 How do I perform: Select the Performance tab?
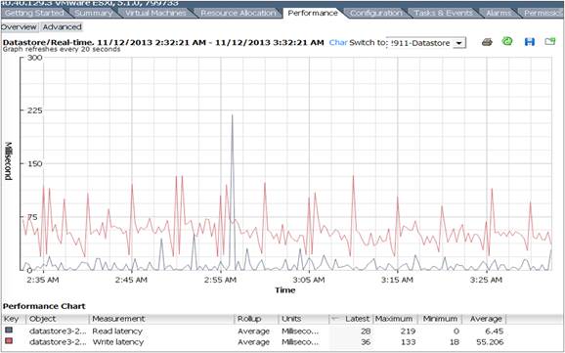313,13
